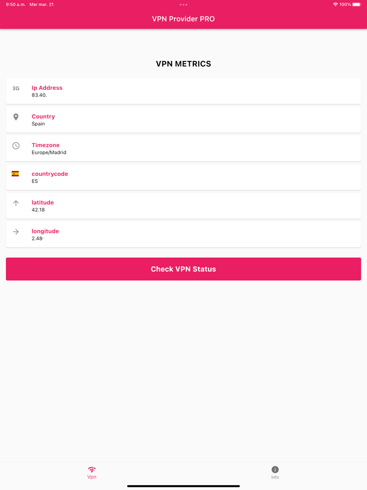Screen dimensions: 367x490
Task: Click the Timezone label
Action: click(46, 145)
